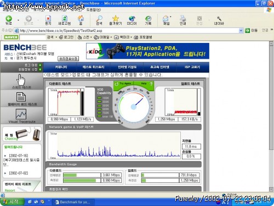This screenshot has height=206, width=274.
Task: Click the Help question mark icon
Action: (x=151, y=84)
